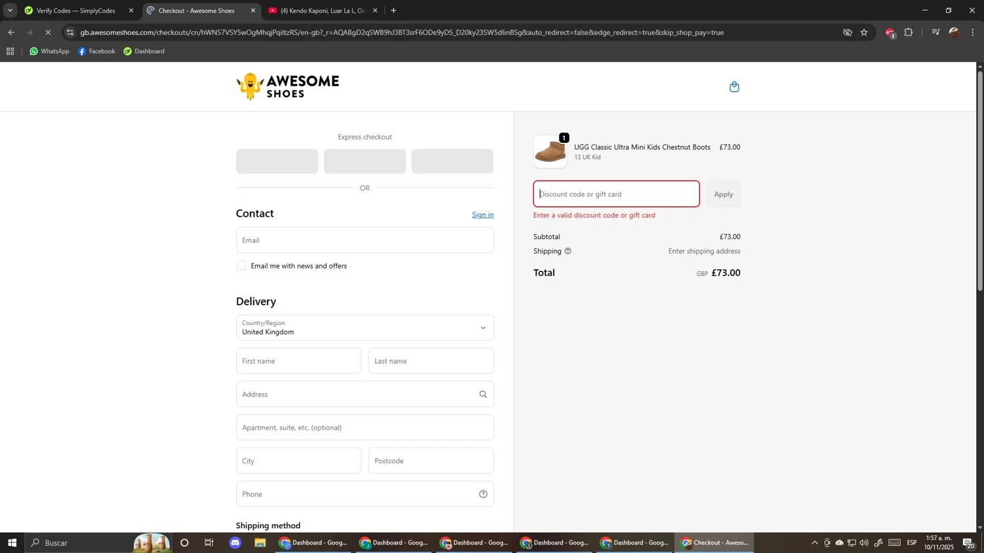Click the red extension icon with badge
984x553 pixels.
point(890,33)
